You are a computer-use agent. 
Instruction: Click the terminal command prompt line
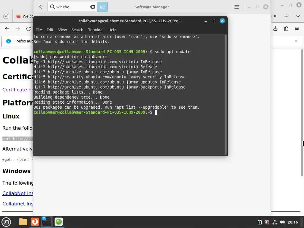(95, 112)
